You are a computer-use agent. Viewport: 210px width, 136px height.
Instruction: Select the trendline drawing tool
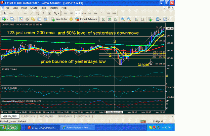click(31, 13)
